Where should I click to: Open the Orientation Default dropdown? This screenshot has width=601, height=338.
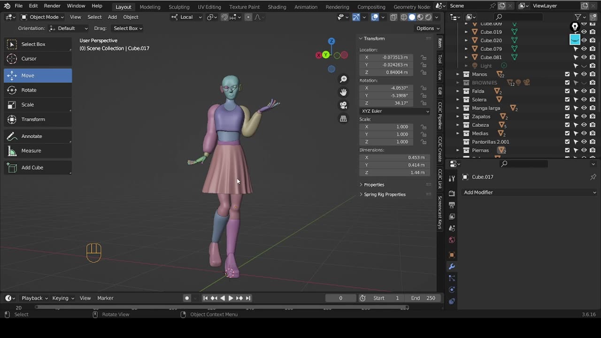[69, 28]
